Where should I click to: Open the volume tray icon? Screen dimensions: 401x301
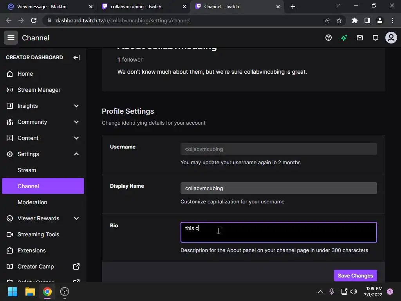(x=354, y=292)
